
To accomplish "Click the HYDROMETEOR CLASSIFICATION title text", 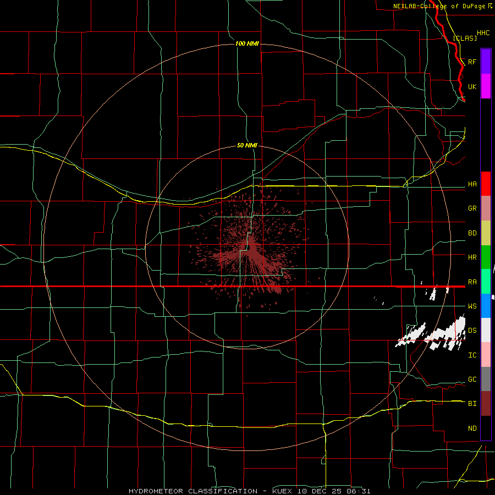I will pos(193,491).
